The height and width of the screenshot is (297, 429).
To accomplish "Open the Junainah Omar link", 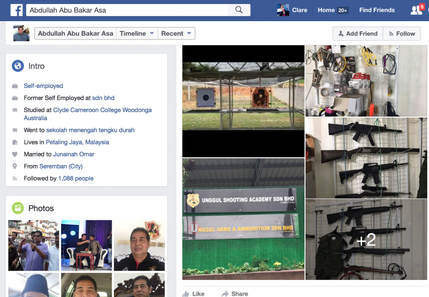I will (x=74, y=154).
